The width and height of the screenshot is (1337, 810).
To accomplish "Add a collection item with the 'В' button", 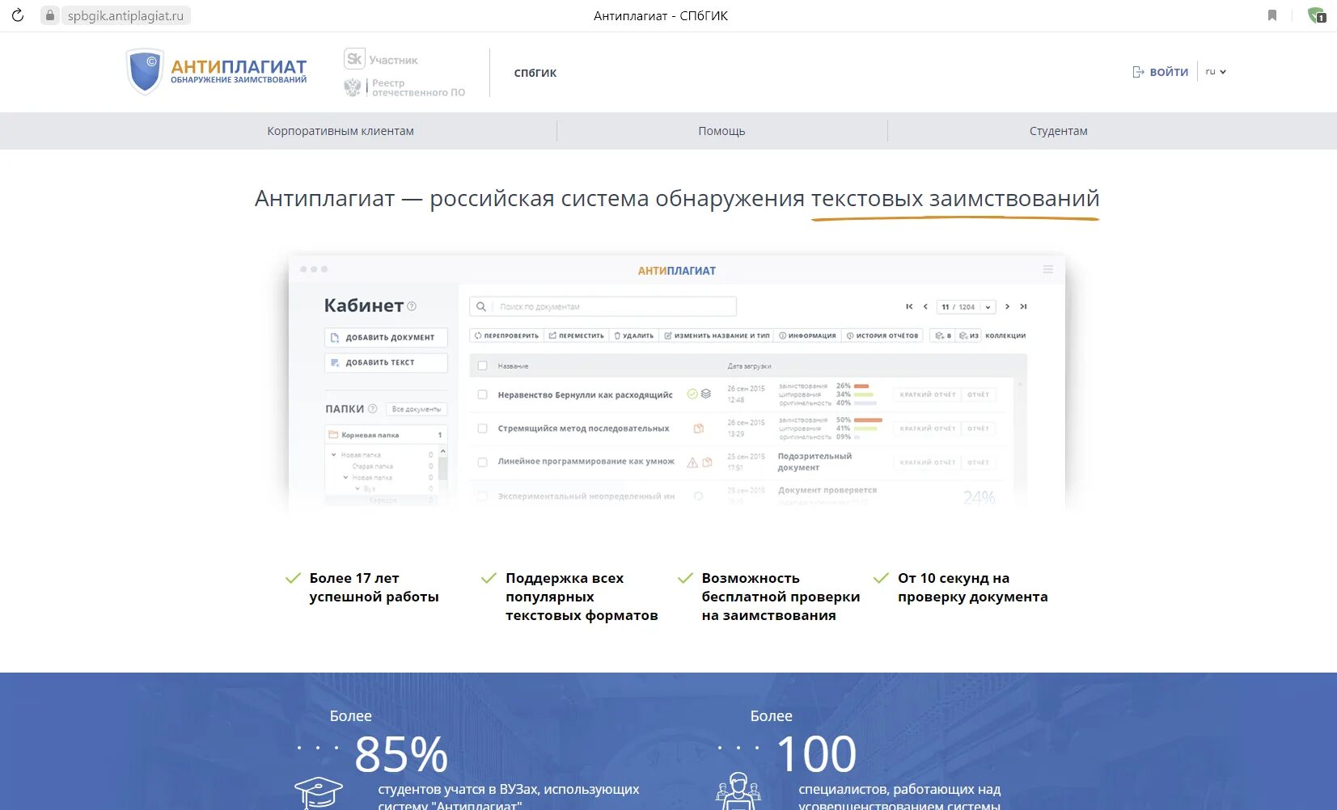I will (x=943, y=335).
